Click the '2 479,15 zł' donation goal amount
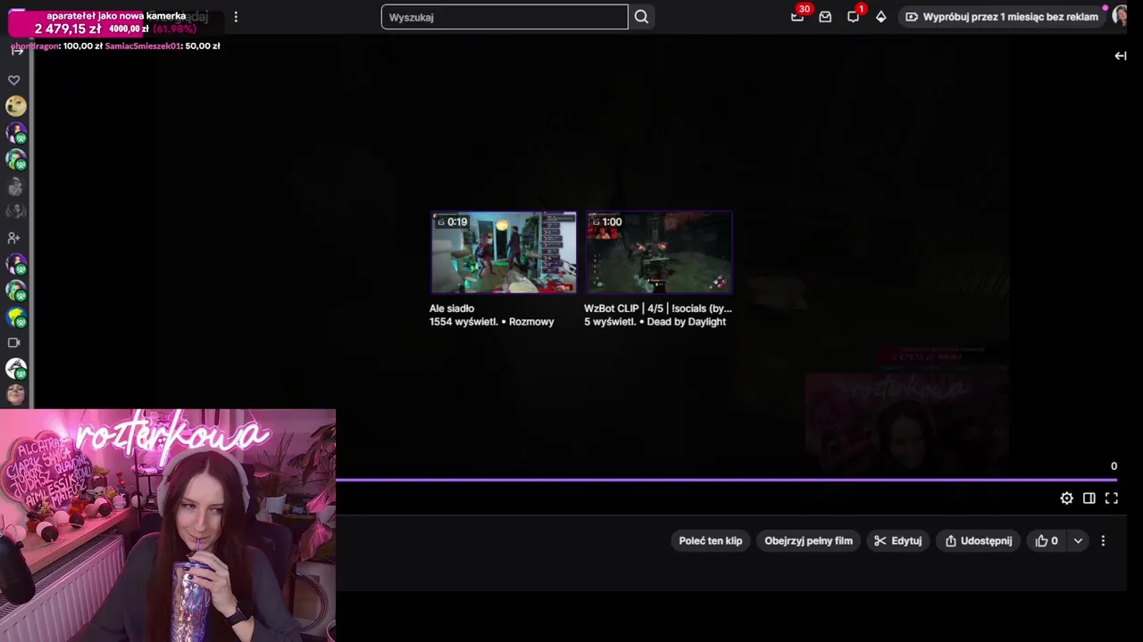 tap(68, 29)
